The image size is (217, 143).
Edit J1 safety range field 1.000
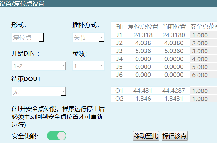point(203,35)
